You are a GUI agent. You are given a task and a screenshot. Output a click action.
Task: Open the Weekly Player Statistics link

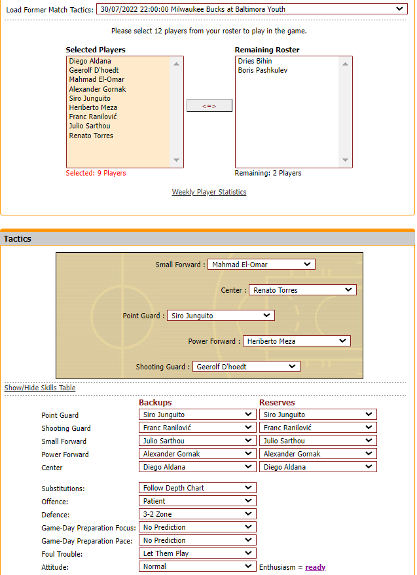tap(209, 192)
